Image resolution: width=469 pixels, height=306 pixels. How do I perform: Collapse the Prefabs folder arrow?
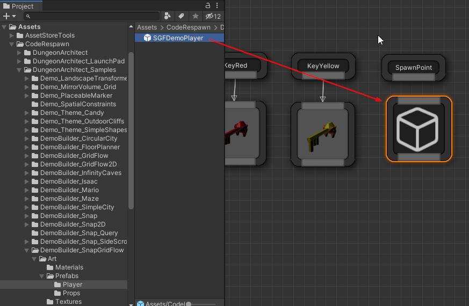tap(42, 276)
